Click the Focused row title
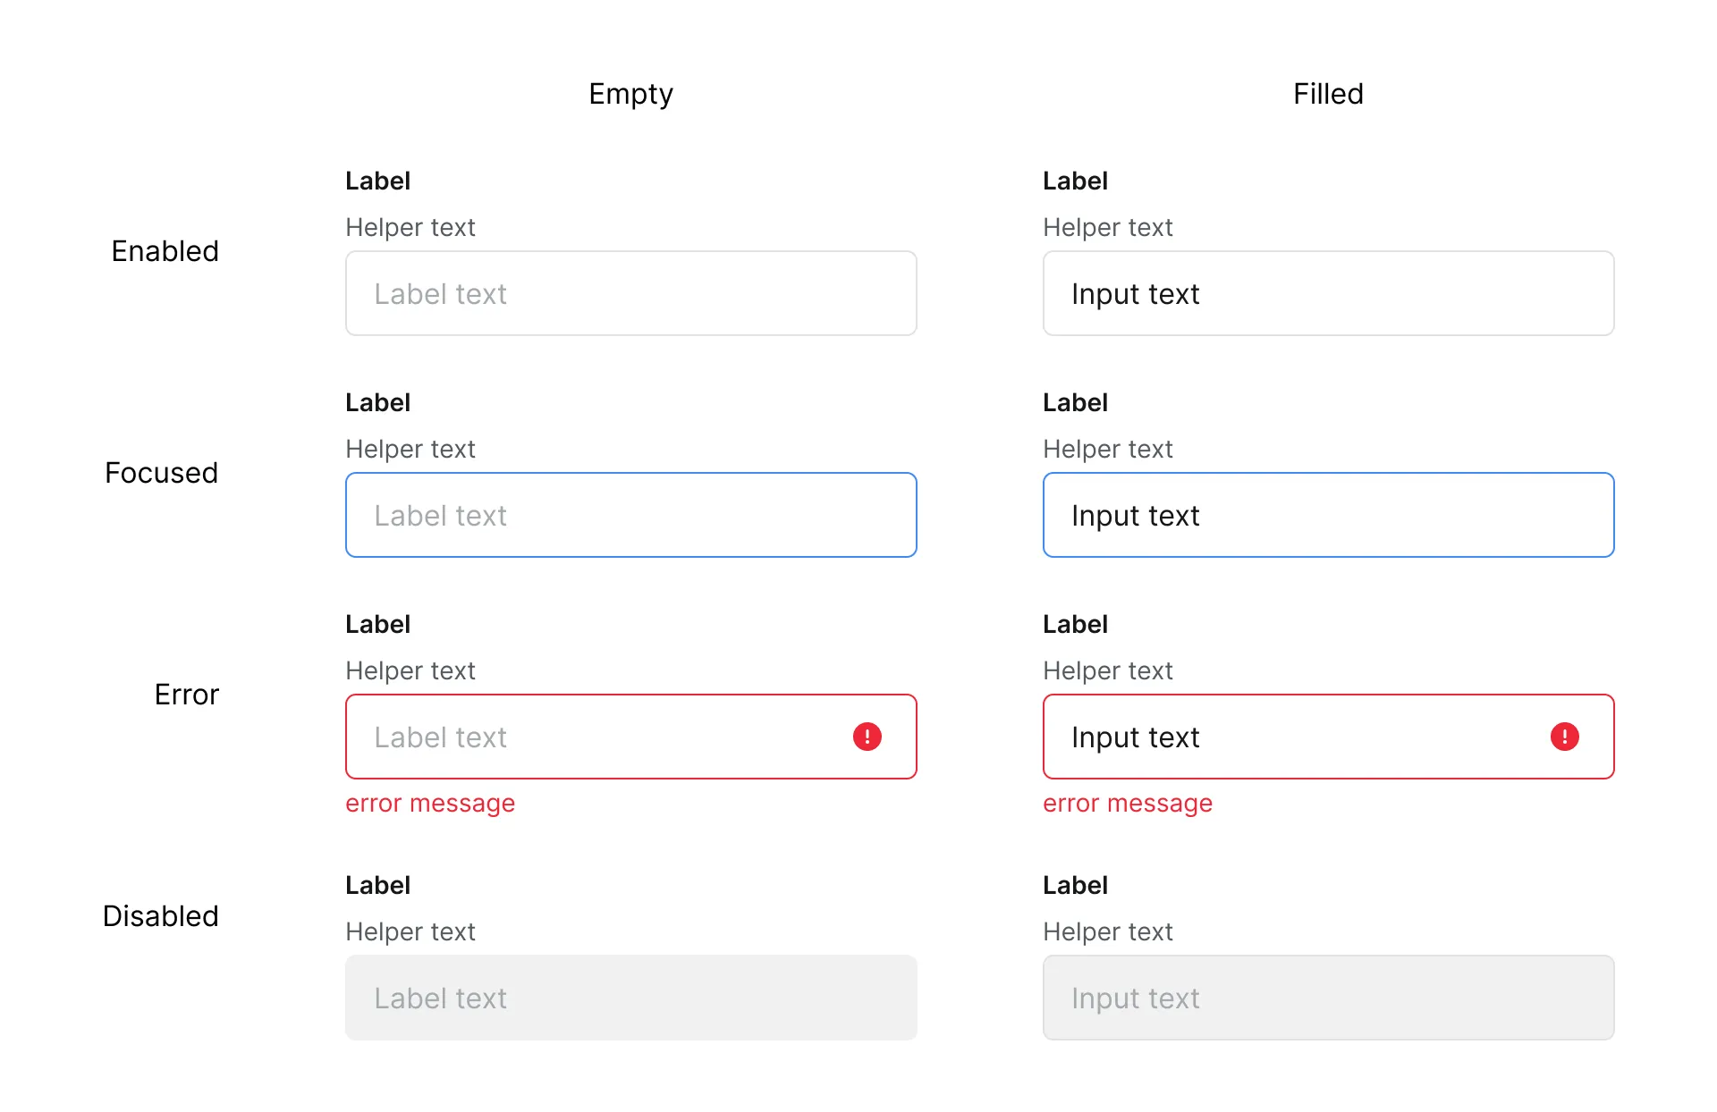Image resolution: width=1717 pixels, height=1112 pixels. point(161,473)
